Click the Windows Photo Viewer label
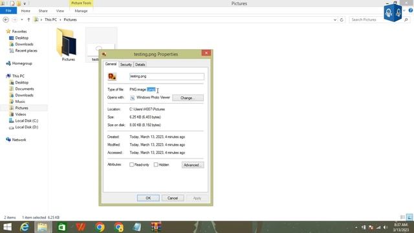Image resolution: width=414 pixels, height=233 pixels. (153, 98)
